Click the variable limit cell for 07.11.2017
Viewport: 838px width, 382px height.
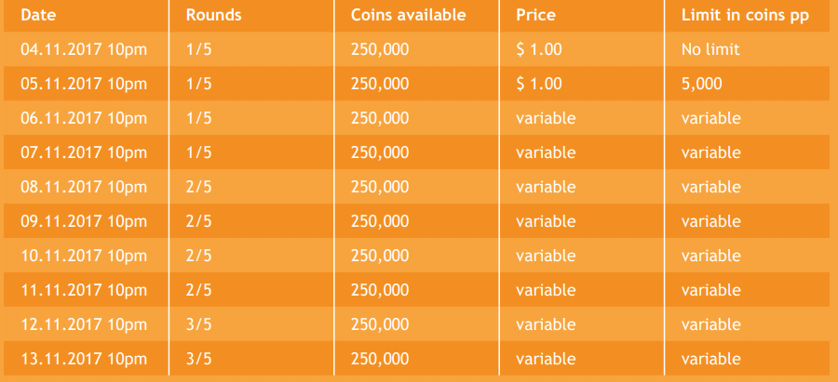[710, 152]
